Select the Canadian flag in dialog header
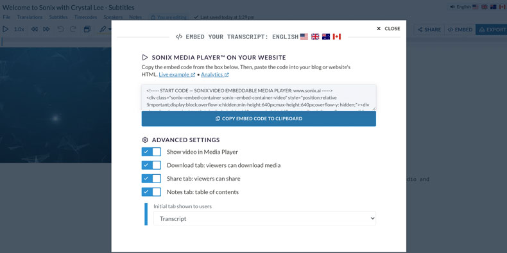The width and height of the screenshot is (507, 253). point(337,37)
